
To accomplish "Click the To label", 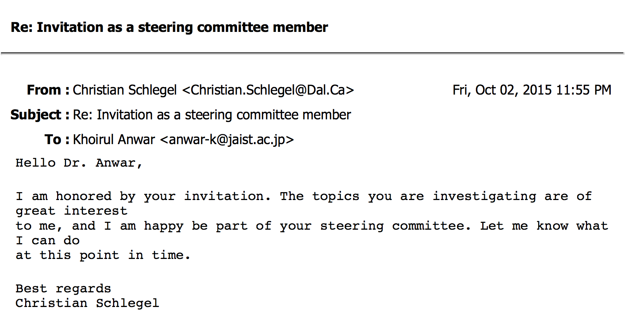I will pos(57,140).
